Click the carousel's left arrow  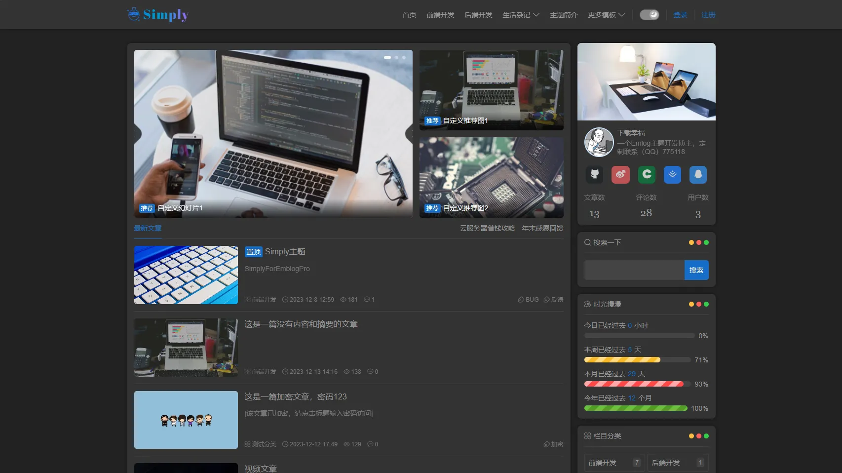tap(138, 133)
